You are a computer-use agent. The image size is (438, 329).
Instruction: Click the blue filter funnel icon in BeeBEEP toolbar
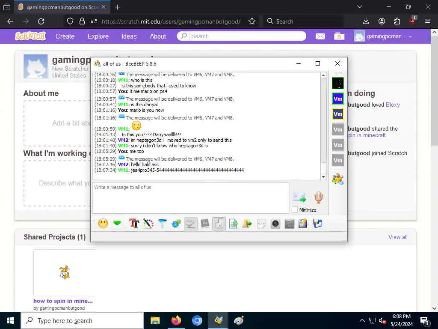coord(162,224)
